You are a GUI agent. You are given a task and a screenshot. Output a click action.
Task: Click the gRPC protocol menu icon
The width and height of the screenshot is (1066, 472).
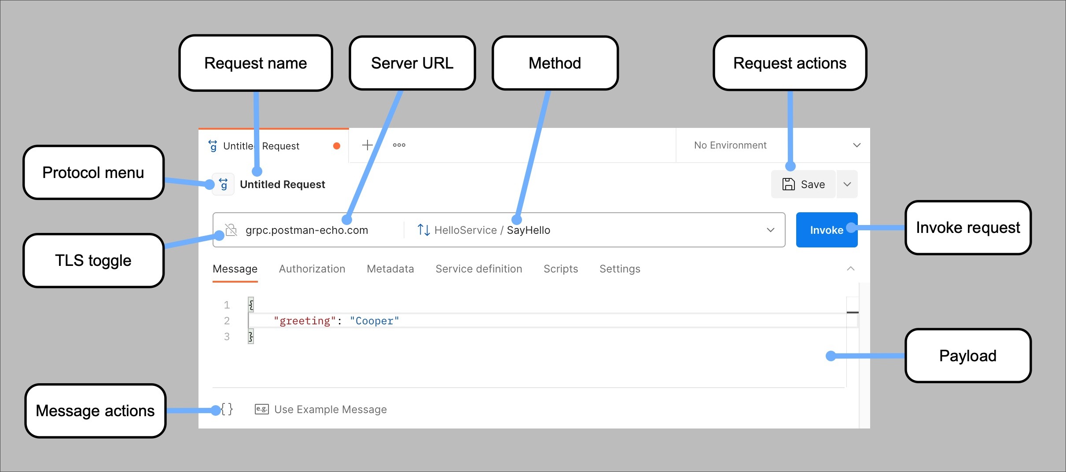pyautogui.click(x=224, y=184)
